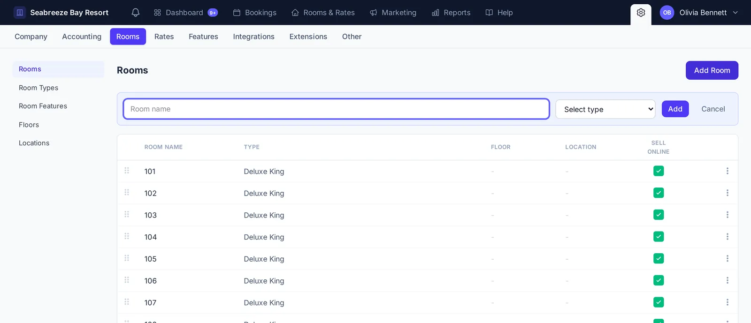
Task: Open Bookings in top navigation
Action: [x=255, y=13]
